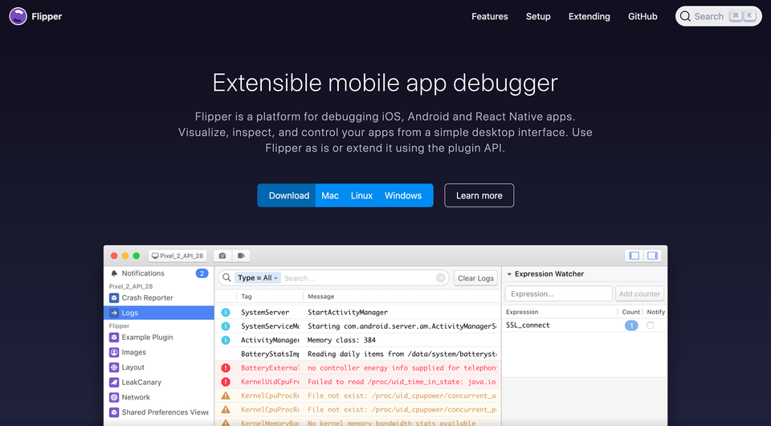
Task: Click the Layout plugin icon
Action: tap(114, 367)
